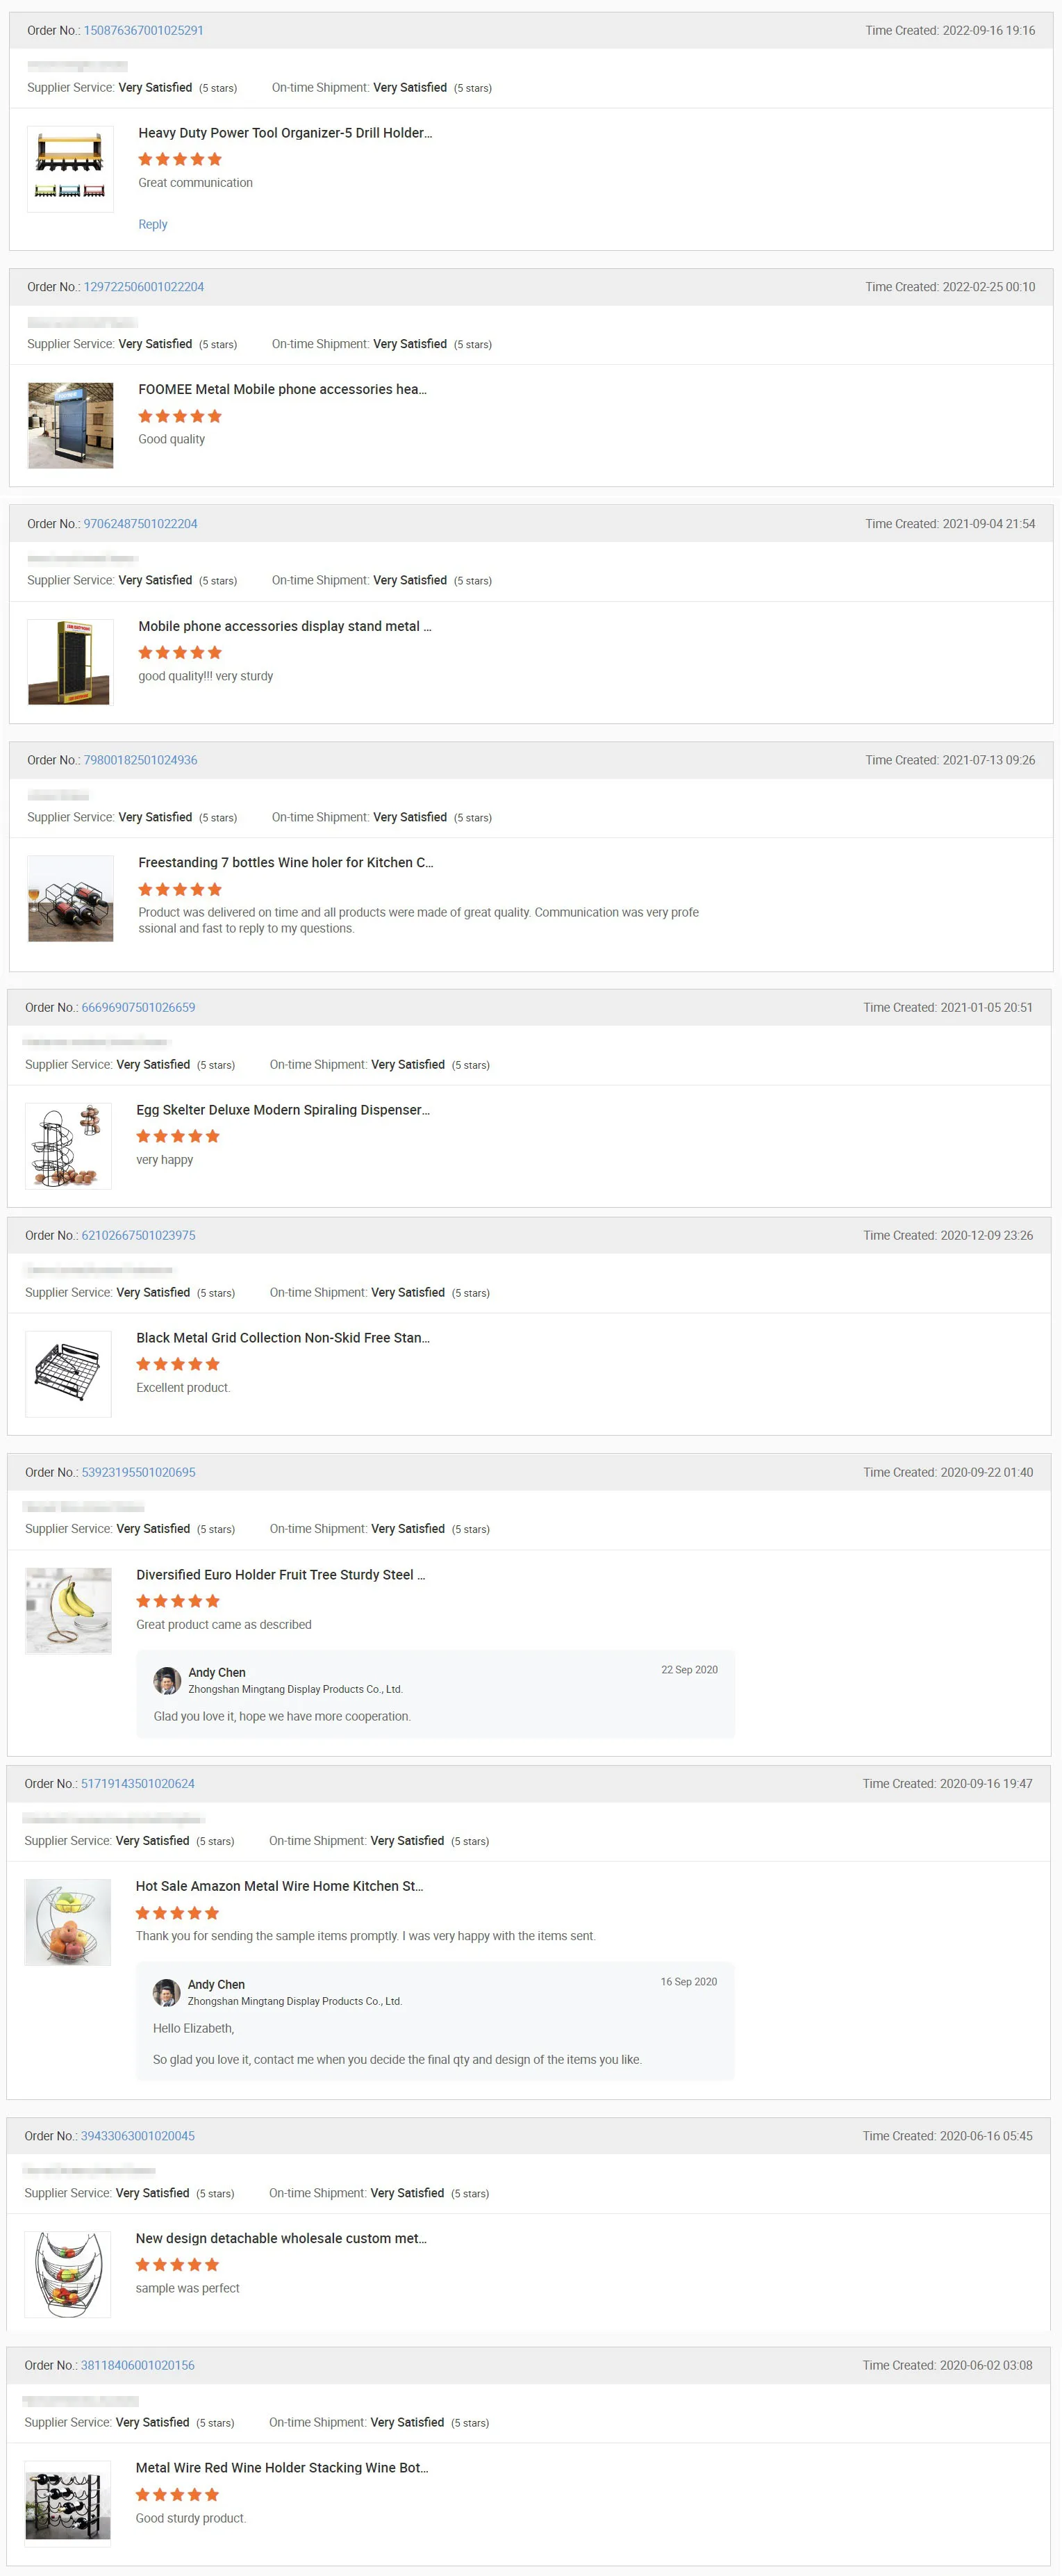
Task: Open order number 150876367001025291
Action: pos(143,31)
